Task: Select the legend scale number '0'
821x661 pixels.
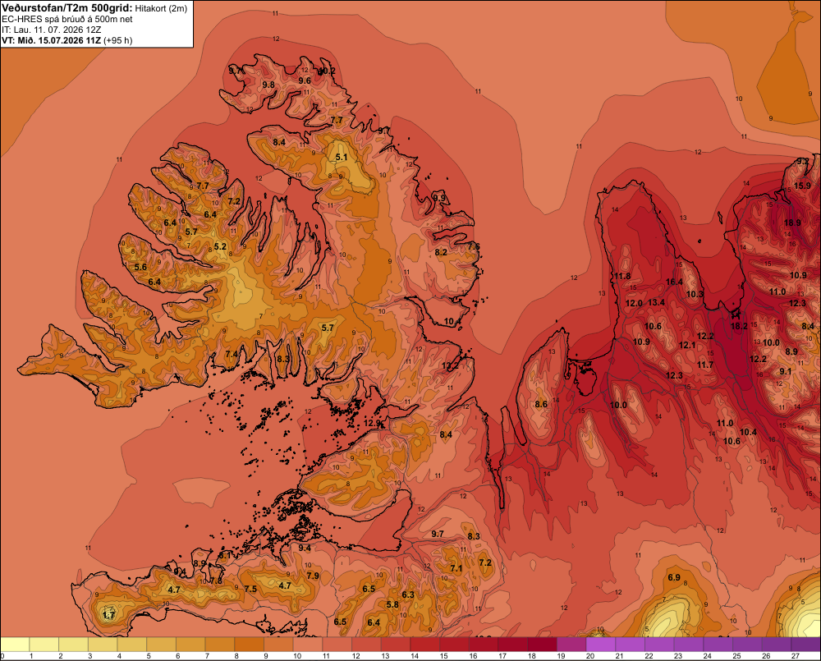Action: click(x=2, y=656)
